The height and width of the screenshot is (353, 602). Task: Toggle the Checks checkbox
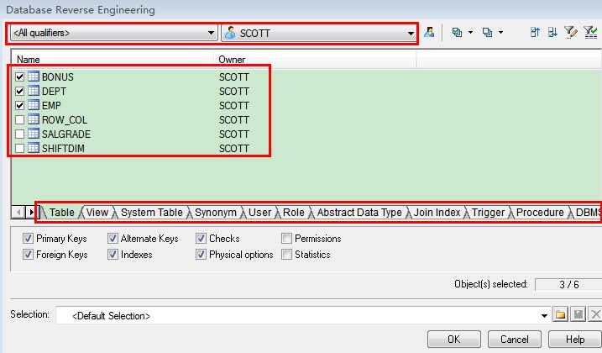tap(201, 239)
